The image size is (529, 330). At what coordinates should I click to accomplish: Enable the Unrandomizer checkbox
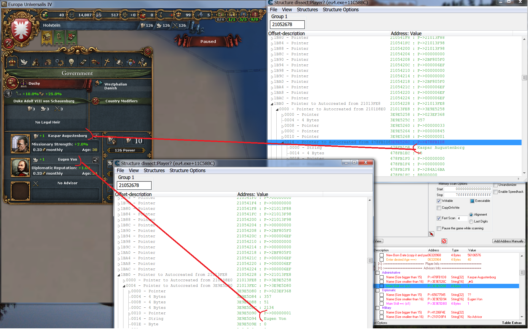495,185
